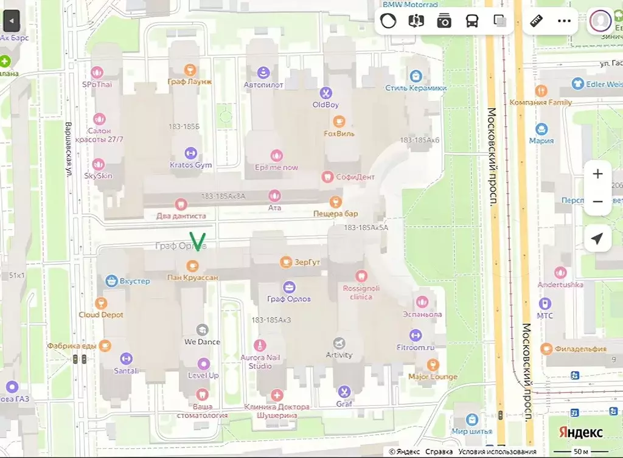Select Граф Лаунж bar marker
Screen dimensions: 623x458
coord(190,70)
